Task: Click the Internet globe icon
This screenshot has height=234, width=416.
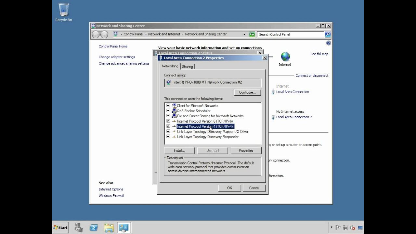Action: coord(285,57)
